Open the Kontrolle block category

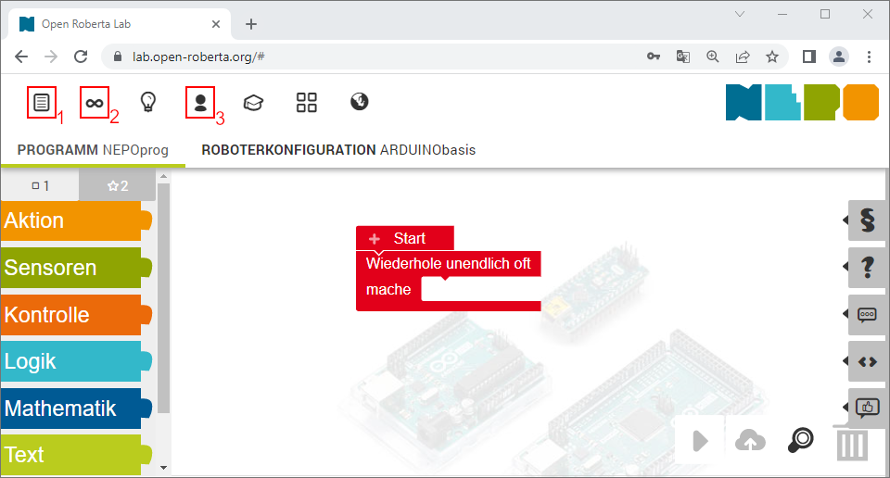pos(76,315)
